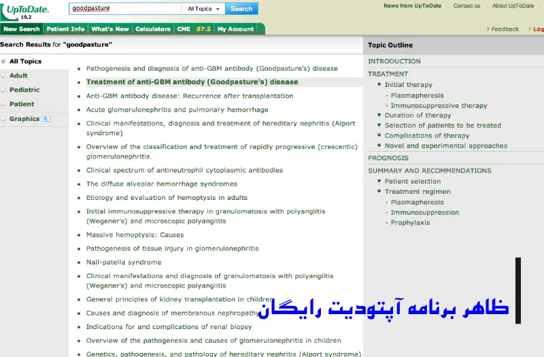The image size is (544, 357).
Task: Open Etiology and evaluation of hemoptysis result
Action: pyautogui.click(x=167, y=197)
